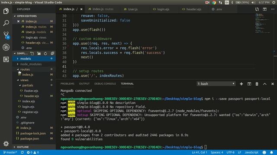This screenshot has width=277, height=155.
Task: Click the Chrome icon in system tray
Action: click(x=214, y=3)
